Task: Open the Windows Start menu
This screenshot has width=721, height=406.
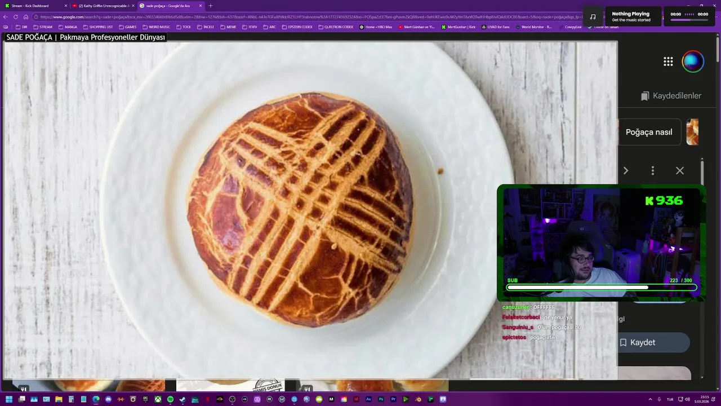Action: pyautogui.click(x=9, y=399)
